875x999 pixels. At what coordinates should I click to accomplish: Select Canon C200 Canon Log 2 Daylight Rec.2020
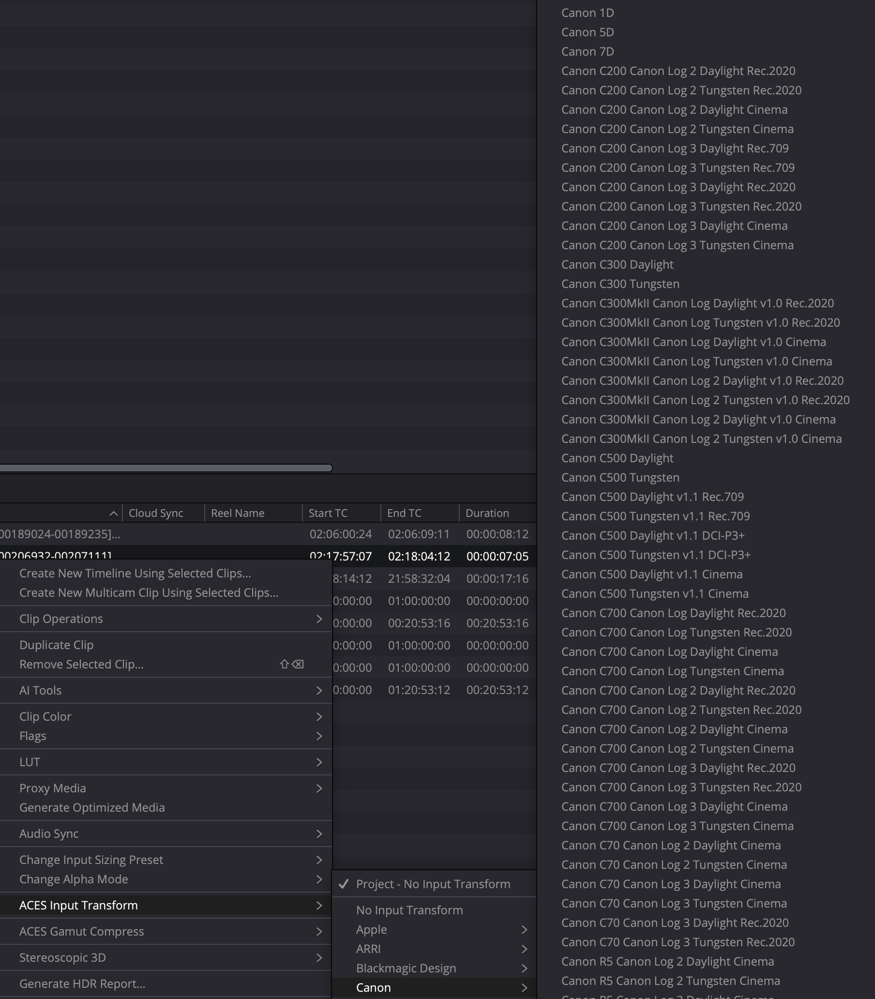click(x=678, y=71)
